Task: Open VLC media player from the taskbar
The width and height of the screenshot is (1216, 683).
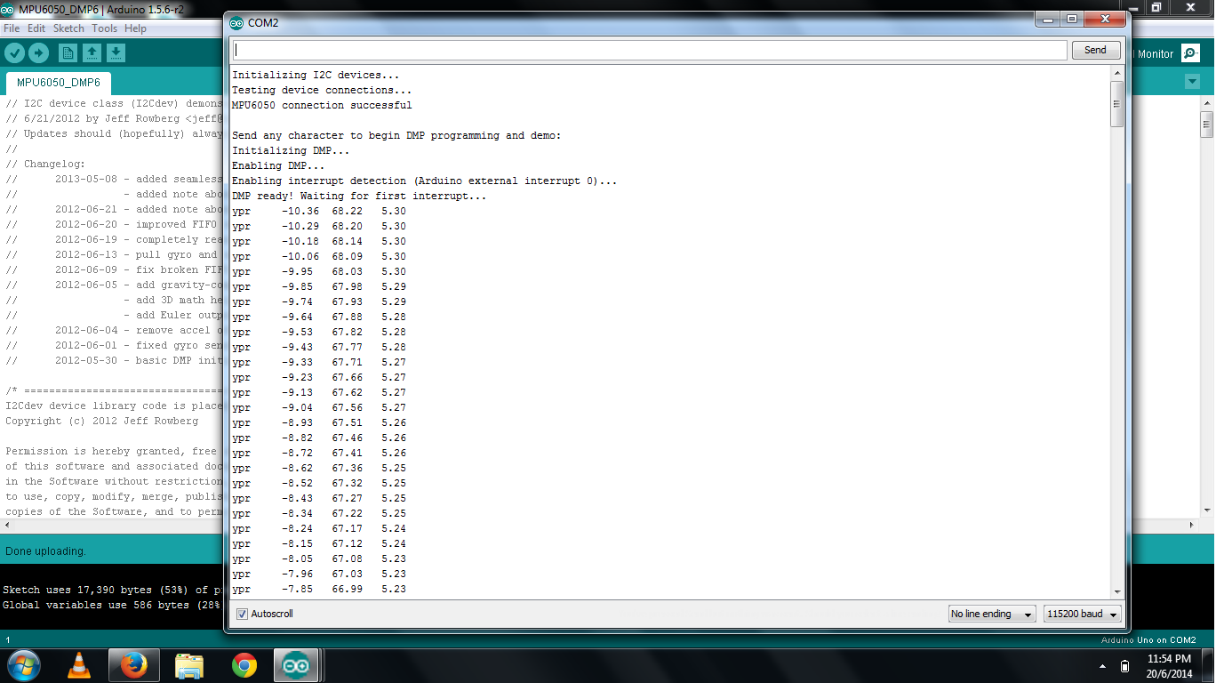Action: [79, 665]
